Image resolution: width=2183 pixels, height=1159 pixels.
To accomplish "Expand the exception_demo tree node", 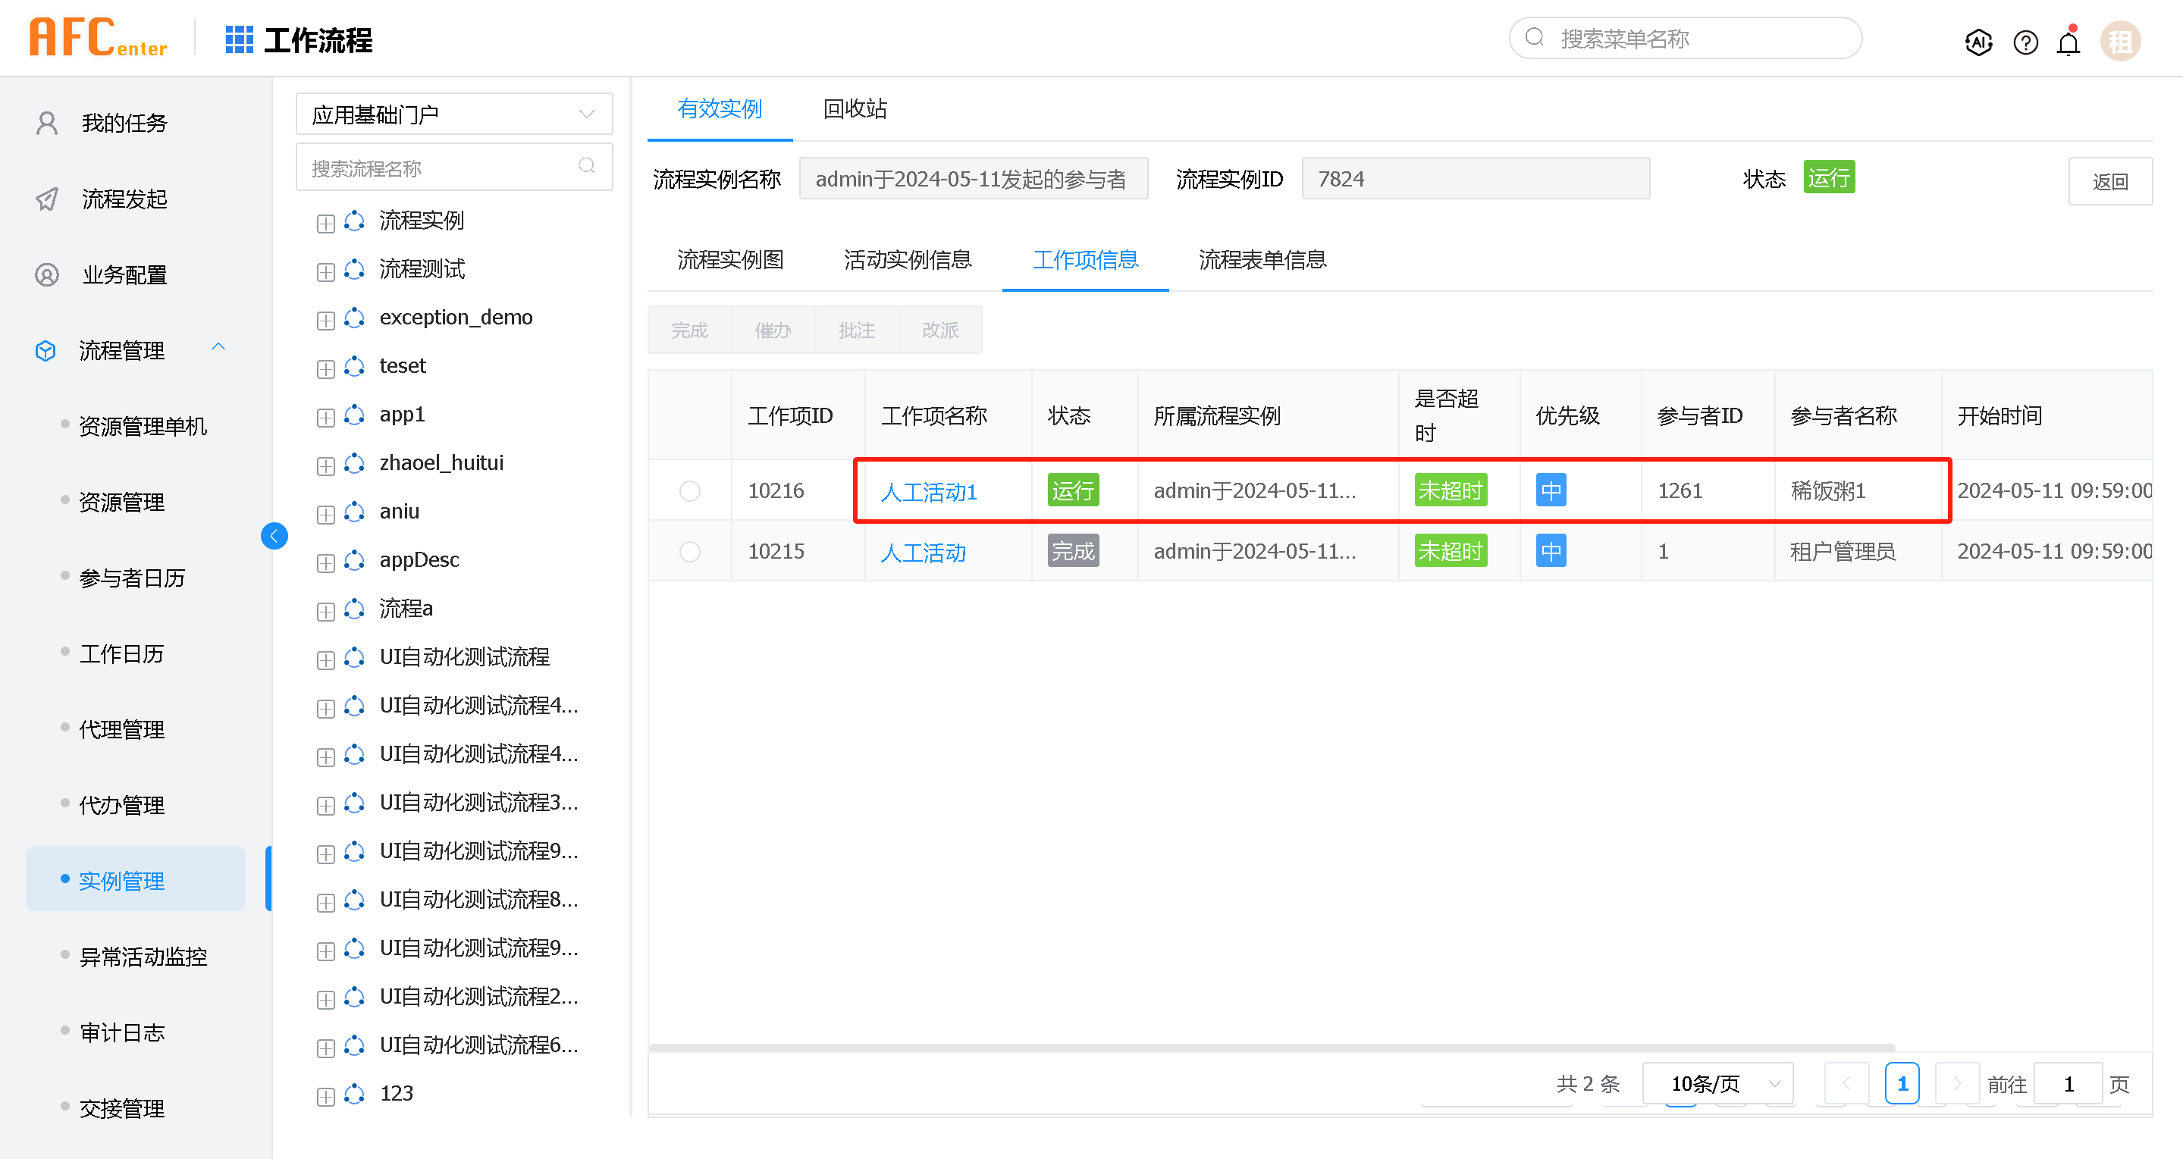I will pyautogui.click(x=325, y=320).
